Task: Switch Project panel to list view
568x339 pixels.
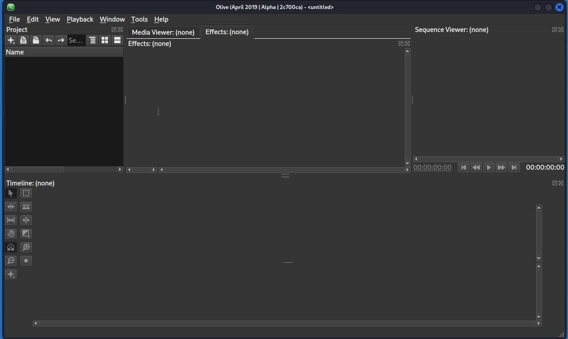Action: click(x=117, y=40)
